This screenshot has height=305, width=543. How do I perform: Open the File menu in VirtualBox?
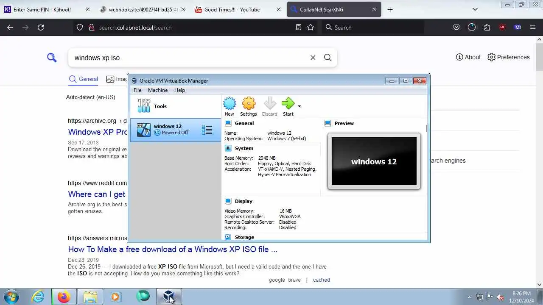(x=137, y=90)
